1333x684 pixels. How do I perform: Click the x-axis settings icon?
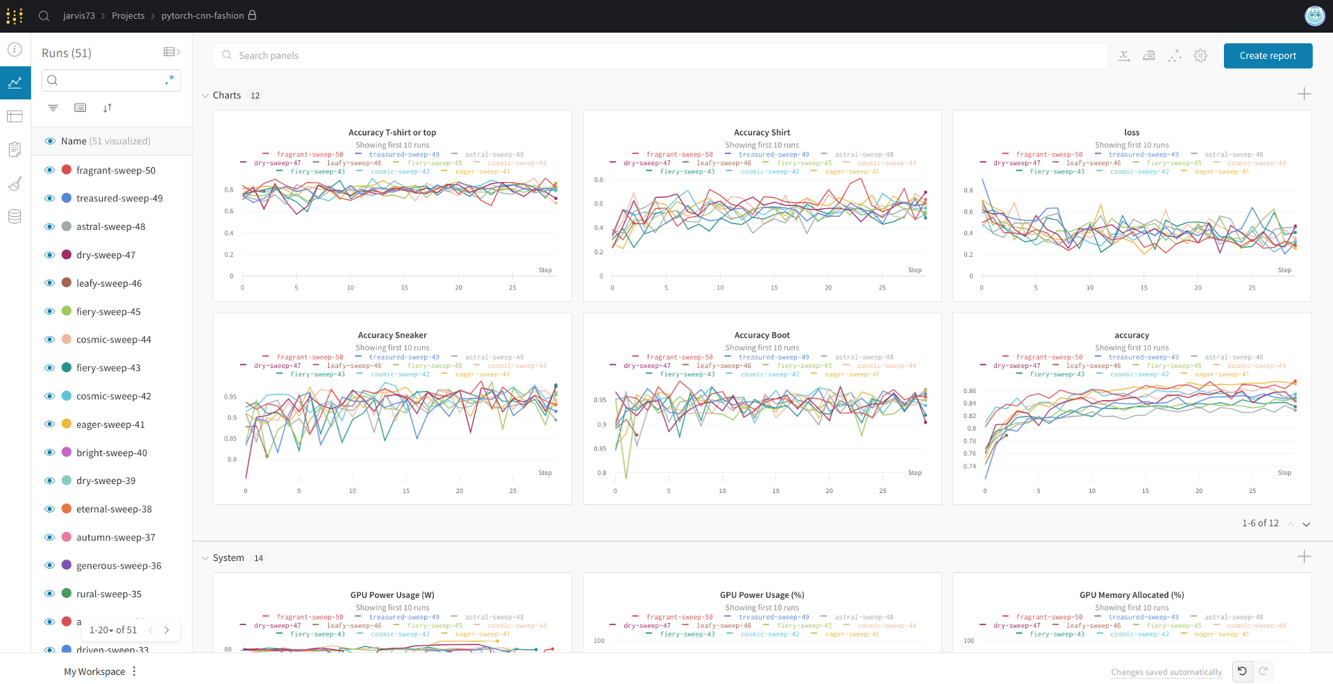(1124, 56)
